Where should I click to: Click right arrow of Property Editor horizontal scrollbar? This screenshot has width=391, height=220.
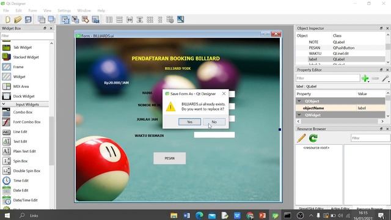[382, 121]
